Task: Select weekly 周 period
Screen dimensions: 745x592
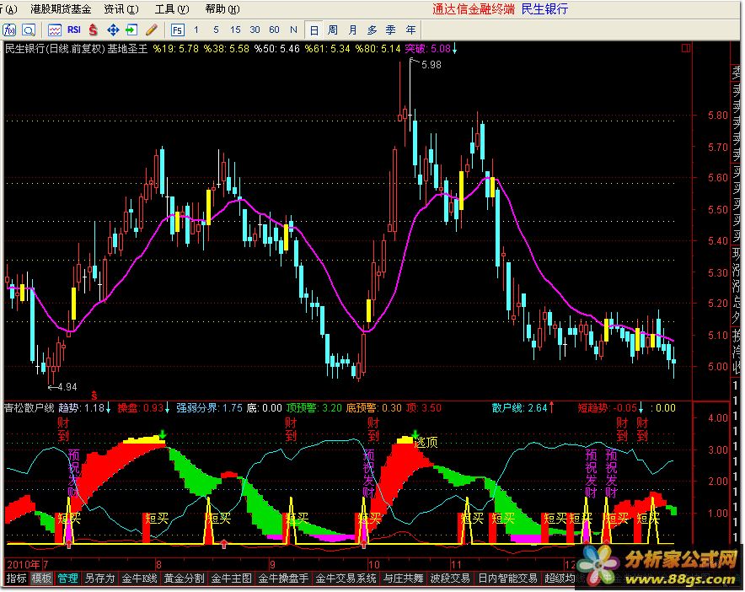Action: pos(333,30)
